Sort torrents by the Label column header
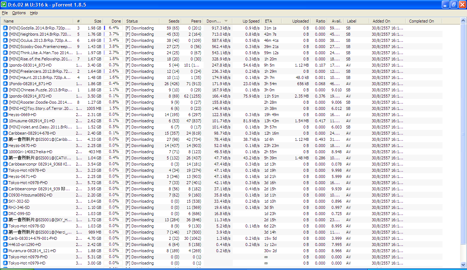467x270 pixels. [x=356, y=21]
